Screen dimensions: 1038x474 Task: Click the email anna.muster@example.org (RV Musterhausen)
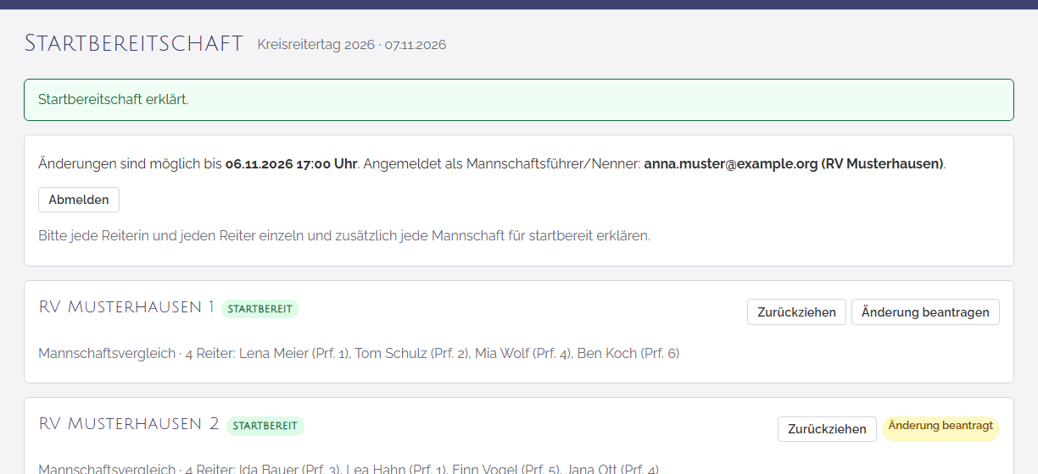point(794,163)
